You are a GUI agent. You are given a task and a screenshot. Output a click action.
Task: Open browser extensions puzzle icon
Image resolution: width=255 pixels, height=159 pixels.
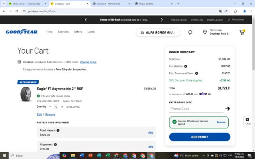point(235,11)
